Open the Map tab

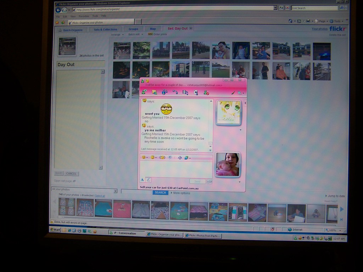click(153, 29)
